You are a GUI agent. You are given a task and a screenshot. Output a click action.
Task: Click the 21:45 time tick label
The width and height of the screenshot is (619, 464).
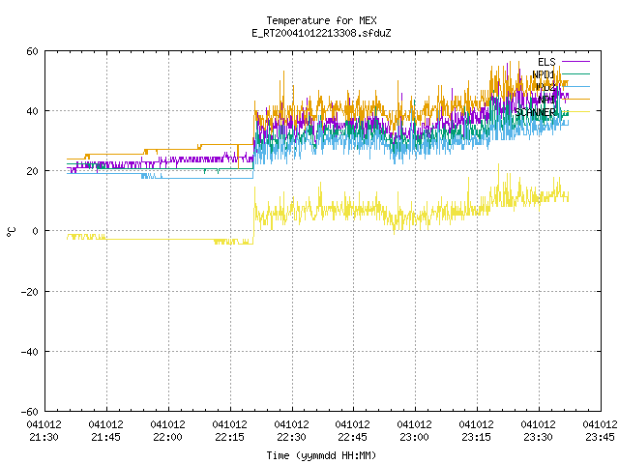[105, 437]
